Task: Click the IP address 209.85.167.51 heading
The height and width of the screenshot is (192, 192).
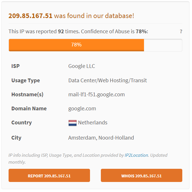Action: point(31,16)
